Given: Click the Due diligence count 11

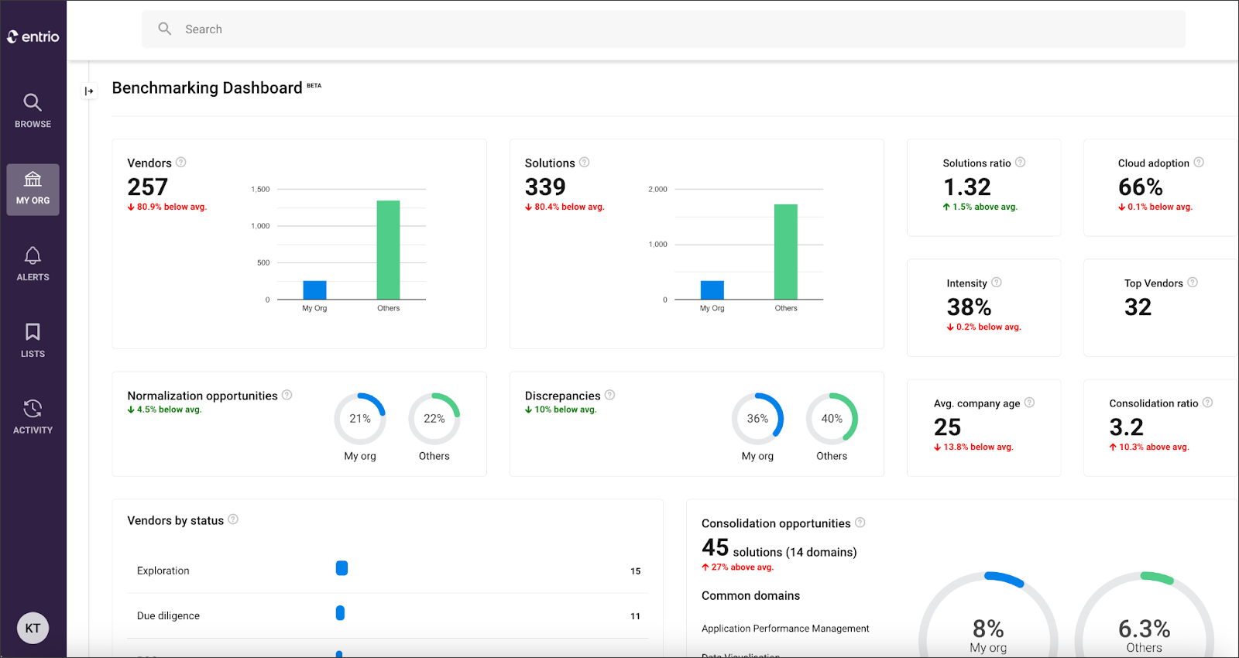Looking at the screenshot, I should click(x=636, y=616).
